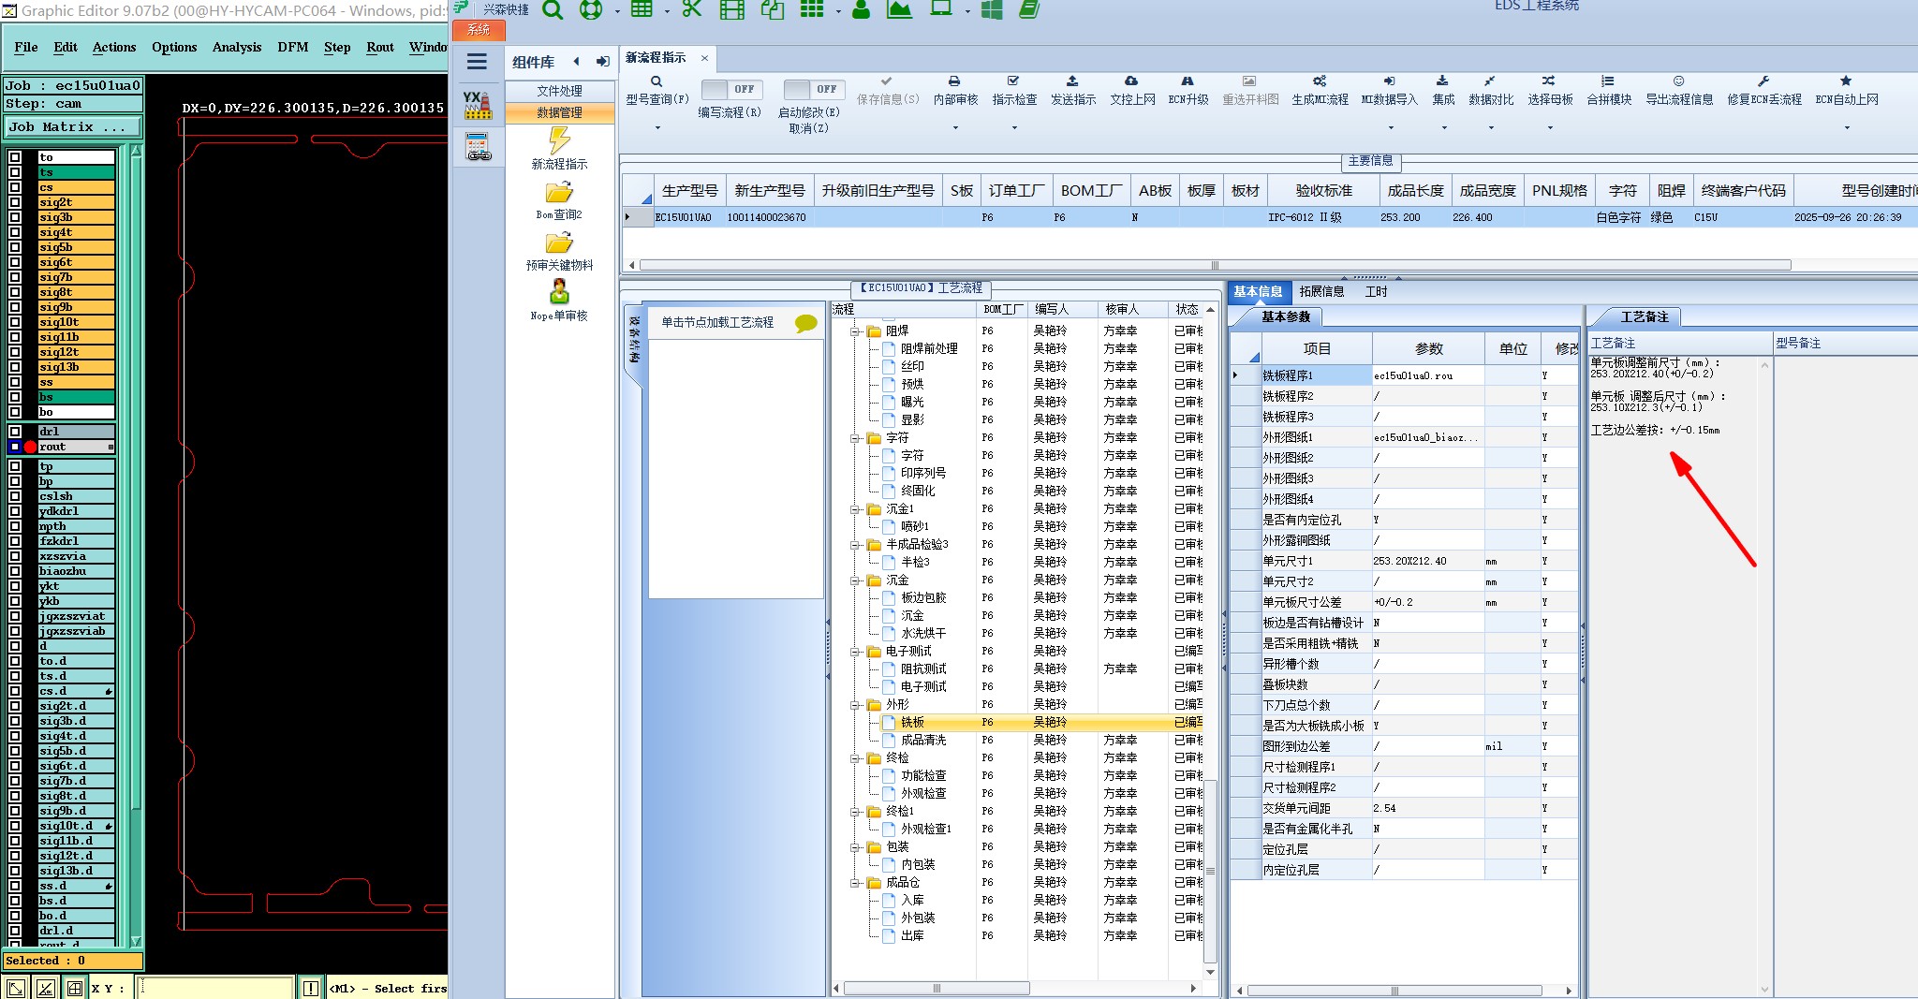Select 文件处理 section button
1918x999 pixels.
pos(560,91)
